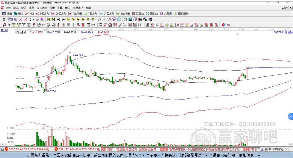The width and height of the screenshot is (293, 158).
Task: Open the 设置 menu
Action: tap(52, 8)
